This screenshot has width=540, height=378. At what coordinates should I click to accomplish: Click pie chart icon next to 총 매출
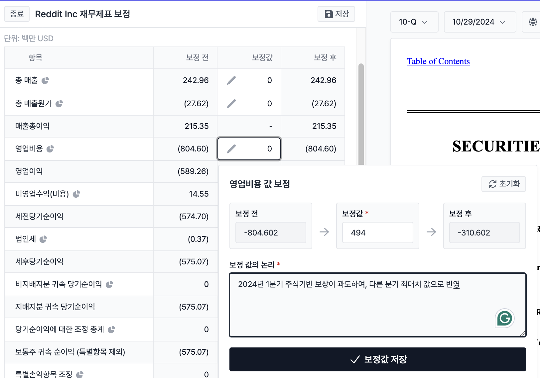[45, 80]
